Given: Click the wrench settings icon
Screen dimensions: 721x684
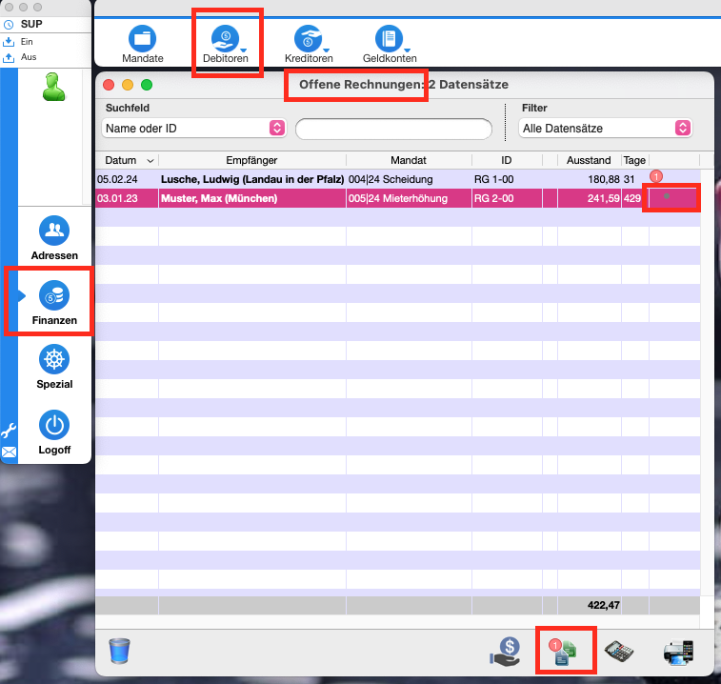Looking at the screenshot, I should [x=9, y=431].
